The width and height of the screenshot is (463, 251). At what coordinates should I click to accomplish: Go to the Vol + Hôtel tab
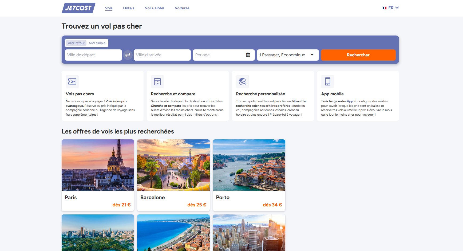click(x=155, y=8)
